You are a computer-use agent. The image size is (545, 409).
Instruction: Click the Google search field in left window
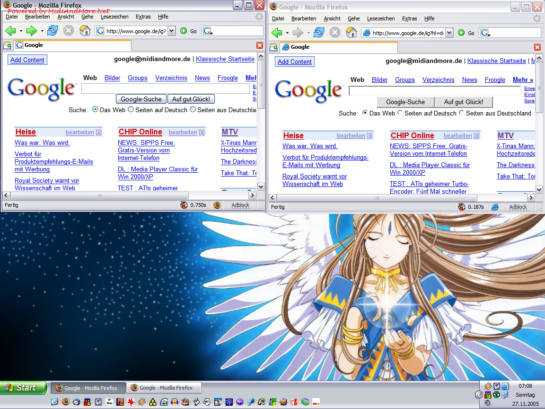coord(165,89)
